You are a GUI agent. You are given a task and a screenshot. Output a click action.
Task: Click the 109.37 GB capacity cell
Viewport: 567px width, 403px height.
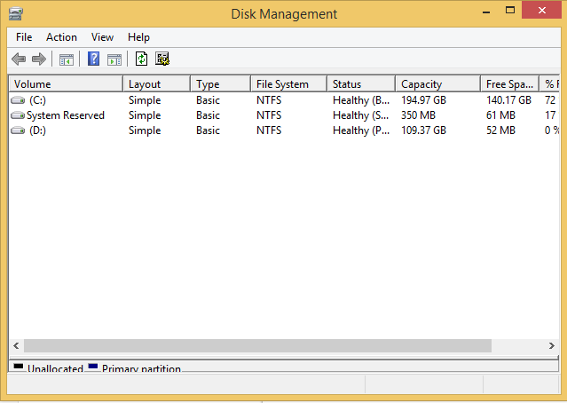(x=423, y=130)
